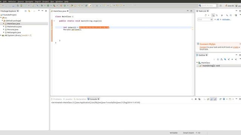Click the Quick Access search icon
The width and height of the screenshot is (241, 135).
pyautogui.click(x=200, y=6)
